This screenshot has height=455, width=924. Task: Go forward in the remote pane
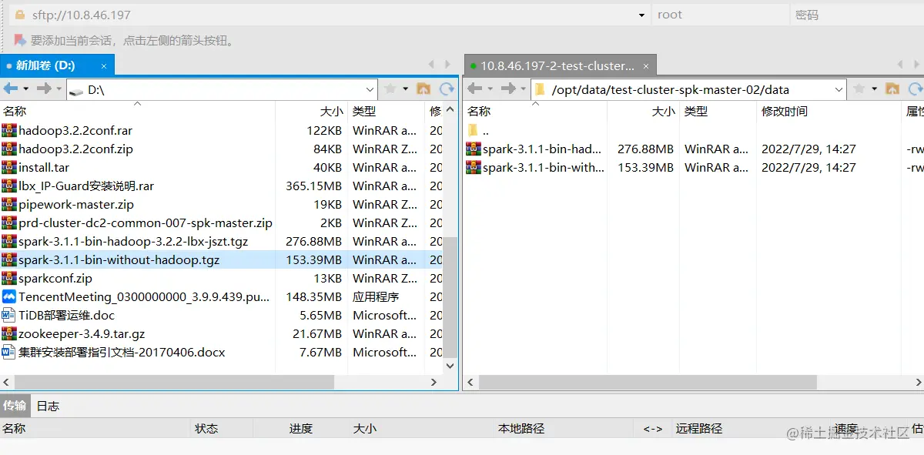tap(508, 89)
